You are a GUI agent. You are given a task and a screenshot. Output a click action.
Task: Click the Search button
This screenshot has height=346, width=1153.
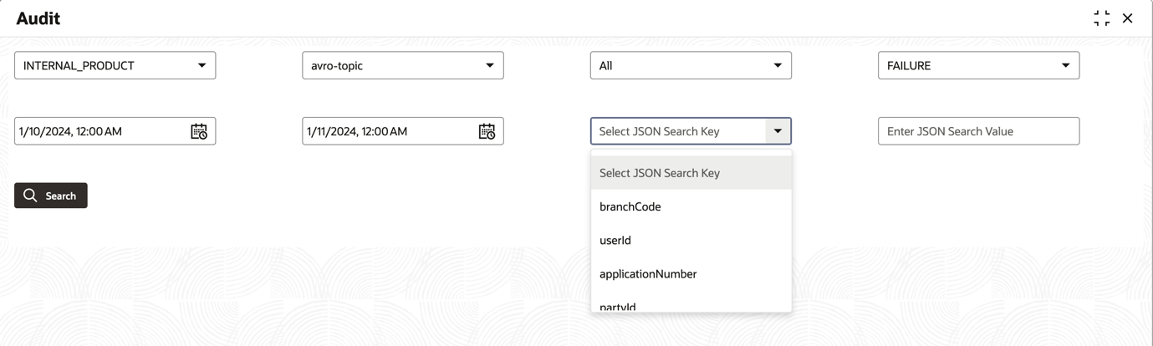[x=51, y=196]
